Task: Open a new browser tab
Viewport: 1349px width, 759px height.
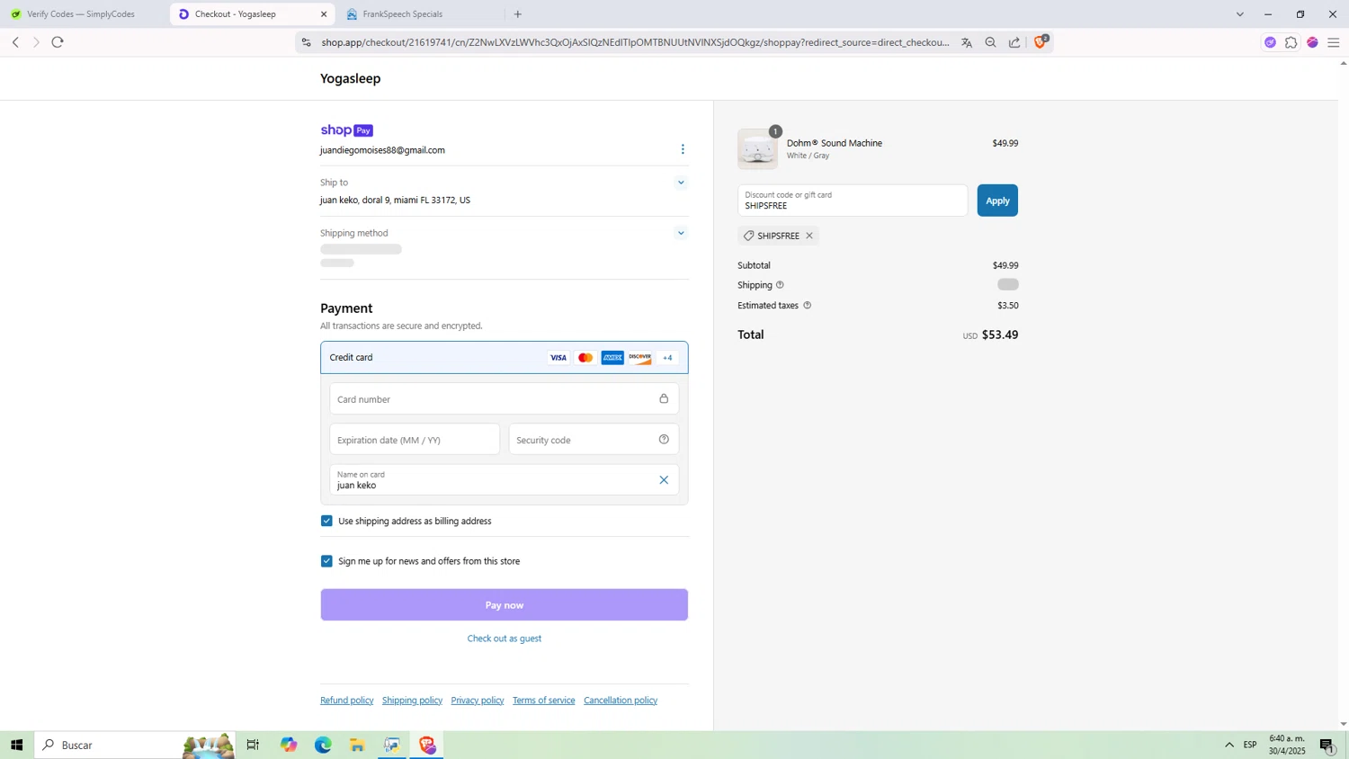Action: coord(518,14)
